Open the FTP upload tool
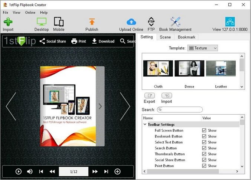The height and width of the screenshot is (180, 251). click(151, 22)
